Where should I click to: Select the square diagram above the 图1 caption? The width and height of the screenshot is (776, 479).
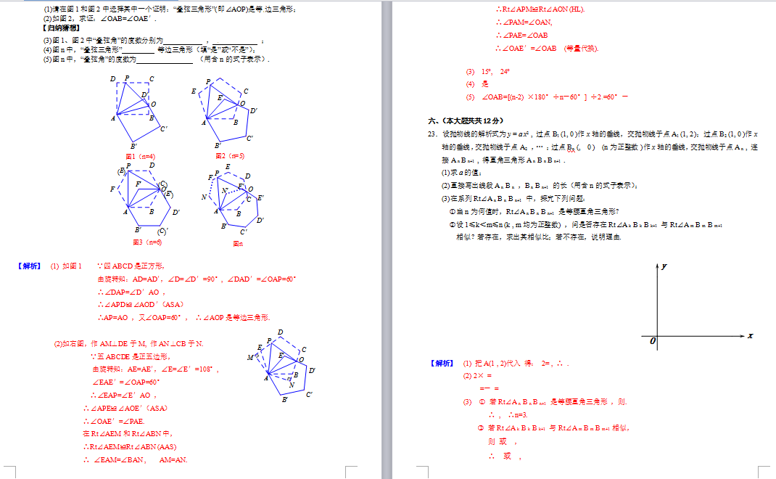click(x=139, y=112)
